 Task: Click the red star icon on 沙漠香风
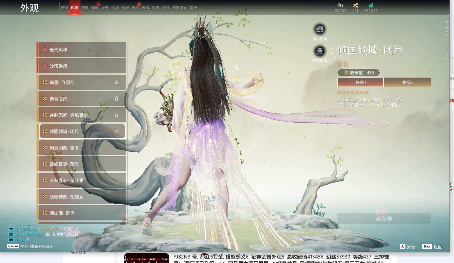[45, 66]
